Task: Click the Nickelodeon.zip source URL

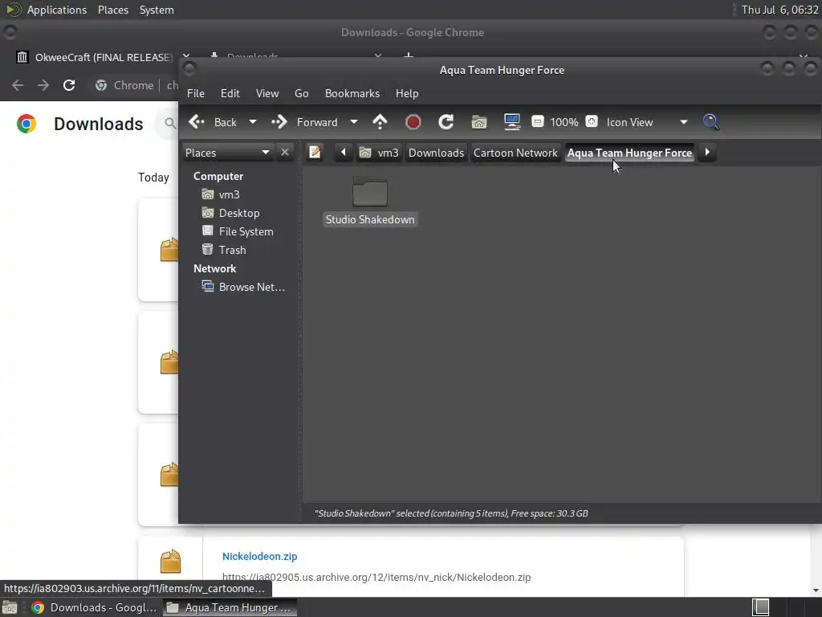Action: [376, 577]
